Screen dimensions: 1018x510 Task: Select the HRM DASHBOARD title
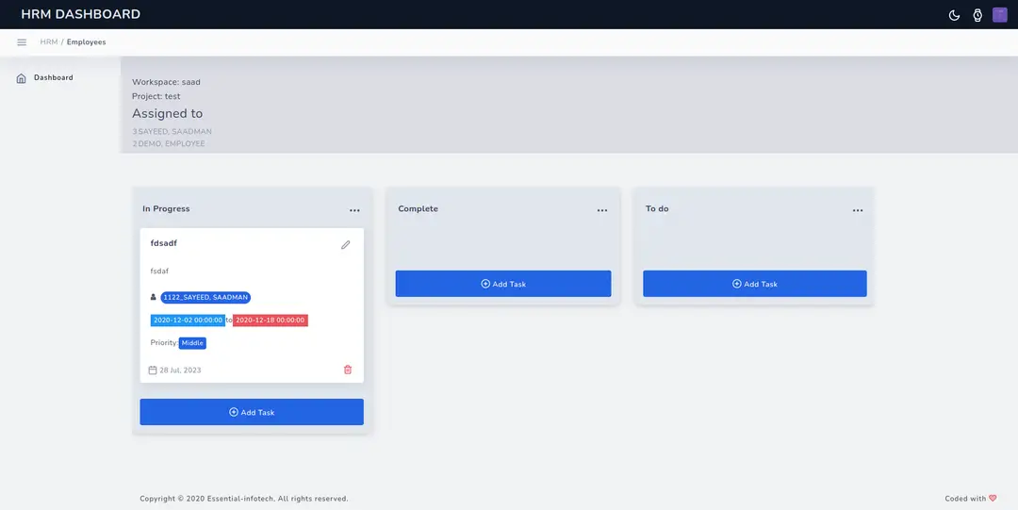click(80, 14)
